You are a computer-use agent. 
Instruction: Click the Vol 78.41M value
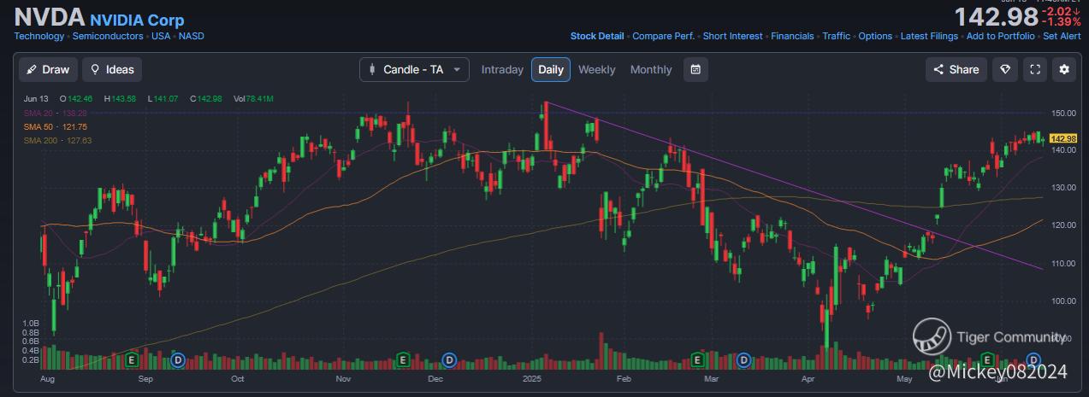pyautogui.click(x=253, y=99)
